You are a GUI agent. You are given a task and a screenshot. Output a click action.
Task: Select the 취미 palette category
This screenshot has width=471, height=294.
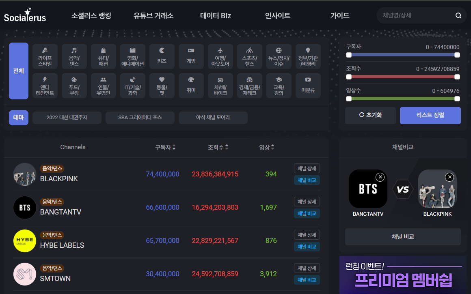pyautogui.click(x=191, y=86)
